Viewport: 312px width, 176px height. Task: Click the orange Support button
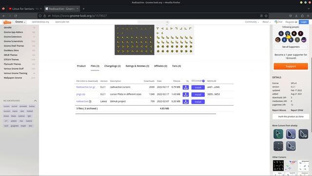point(291,66)
